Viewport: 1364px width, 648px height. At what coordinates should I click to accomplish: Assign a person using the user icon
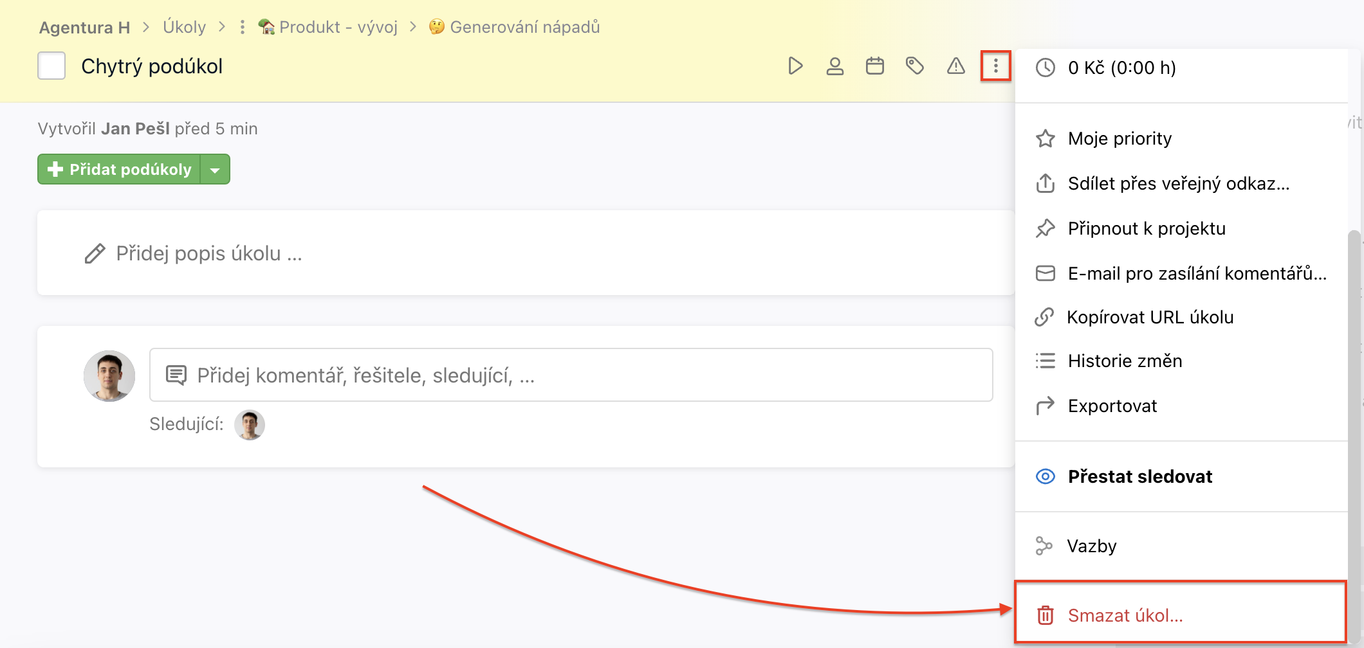[835, 66]
